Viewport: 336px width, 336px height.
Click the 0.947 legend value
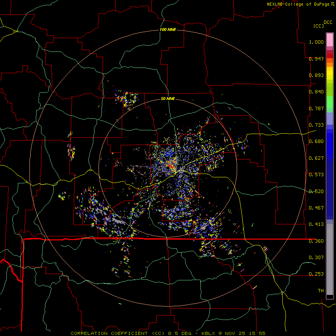click(x=316, y=59)
